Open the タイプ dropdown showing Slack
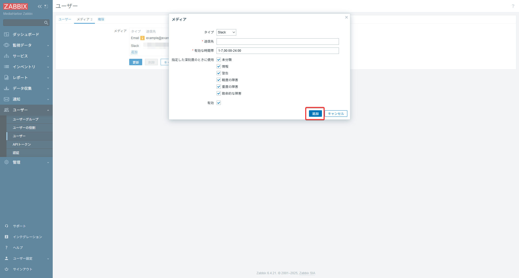The image size is (519, 278). coord(226,32)
